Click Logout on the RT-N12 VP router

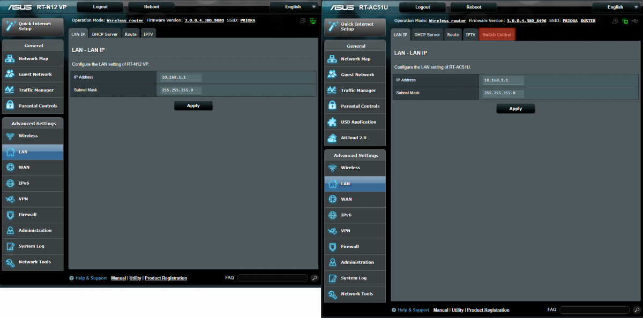click(x=100, y=7)
